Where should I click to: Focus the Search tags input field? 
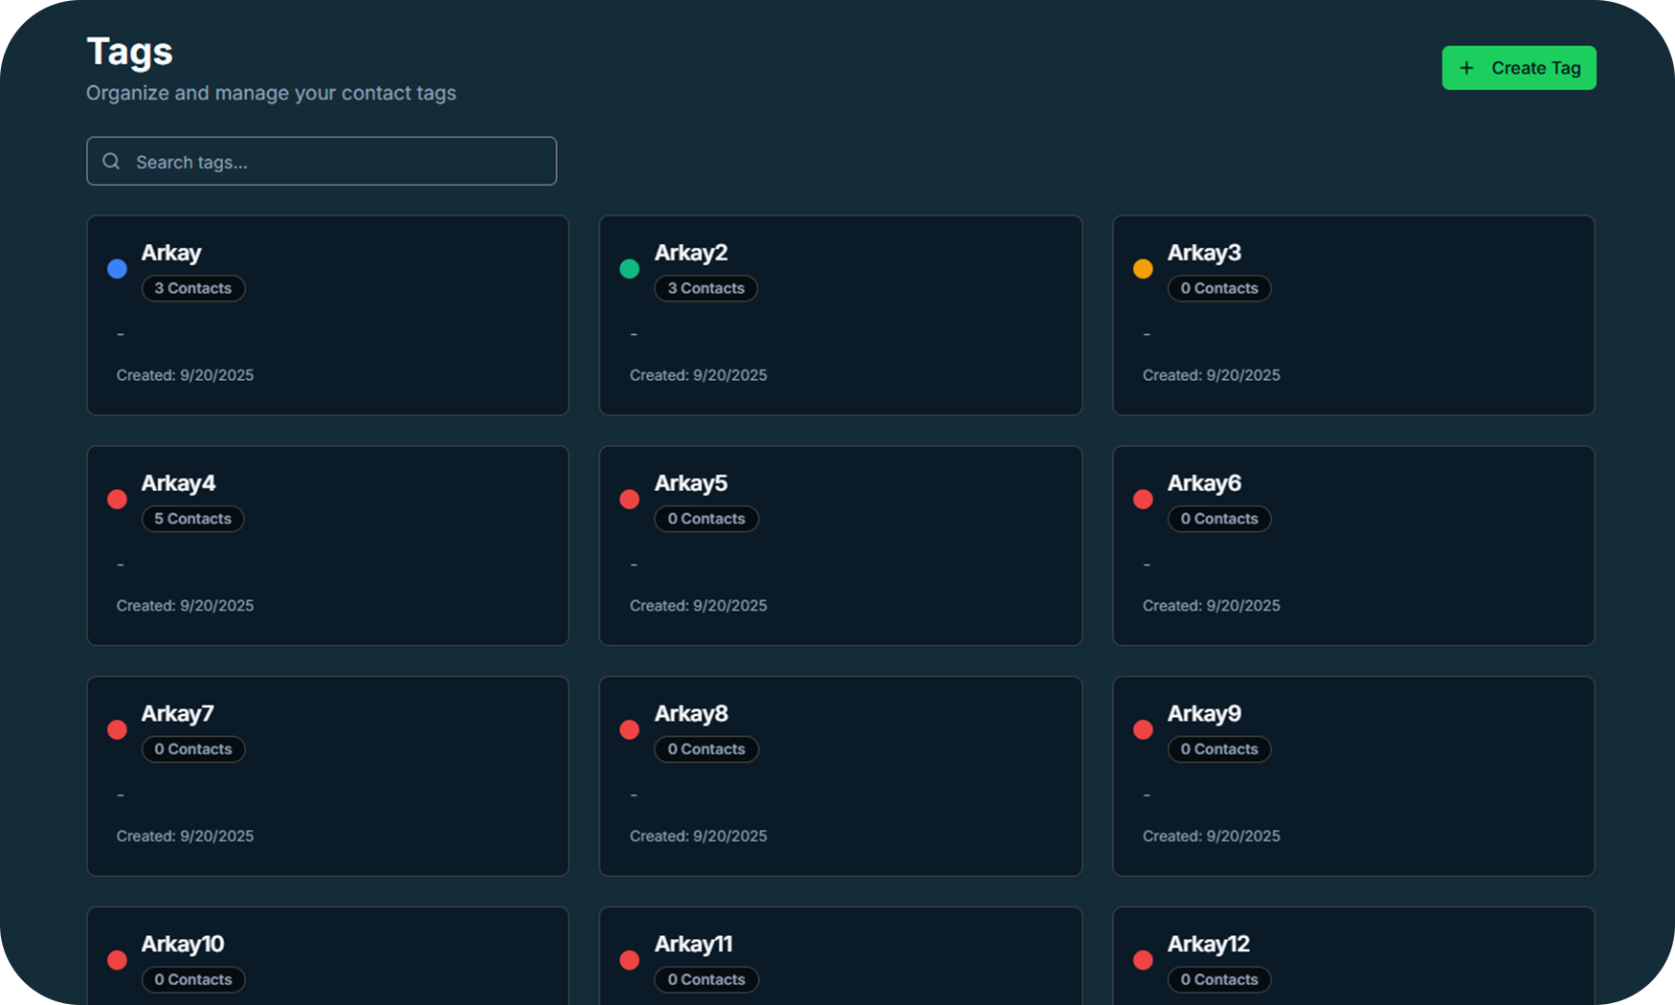(x=335, y=162)
